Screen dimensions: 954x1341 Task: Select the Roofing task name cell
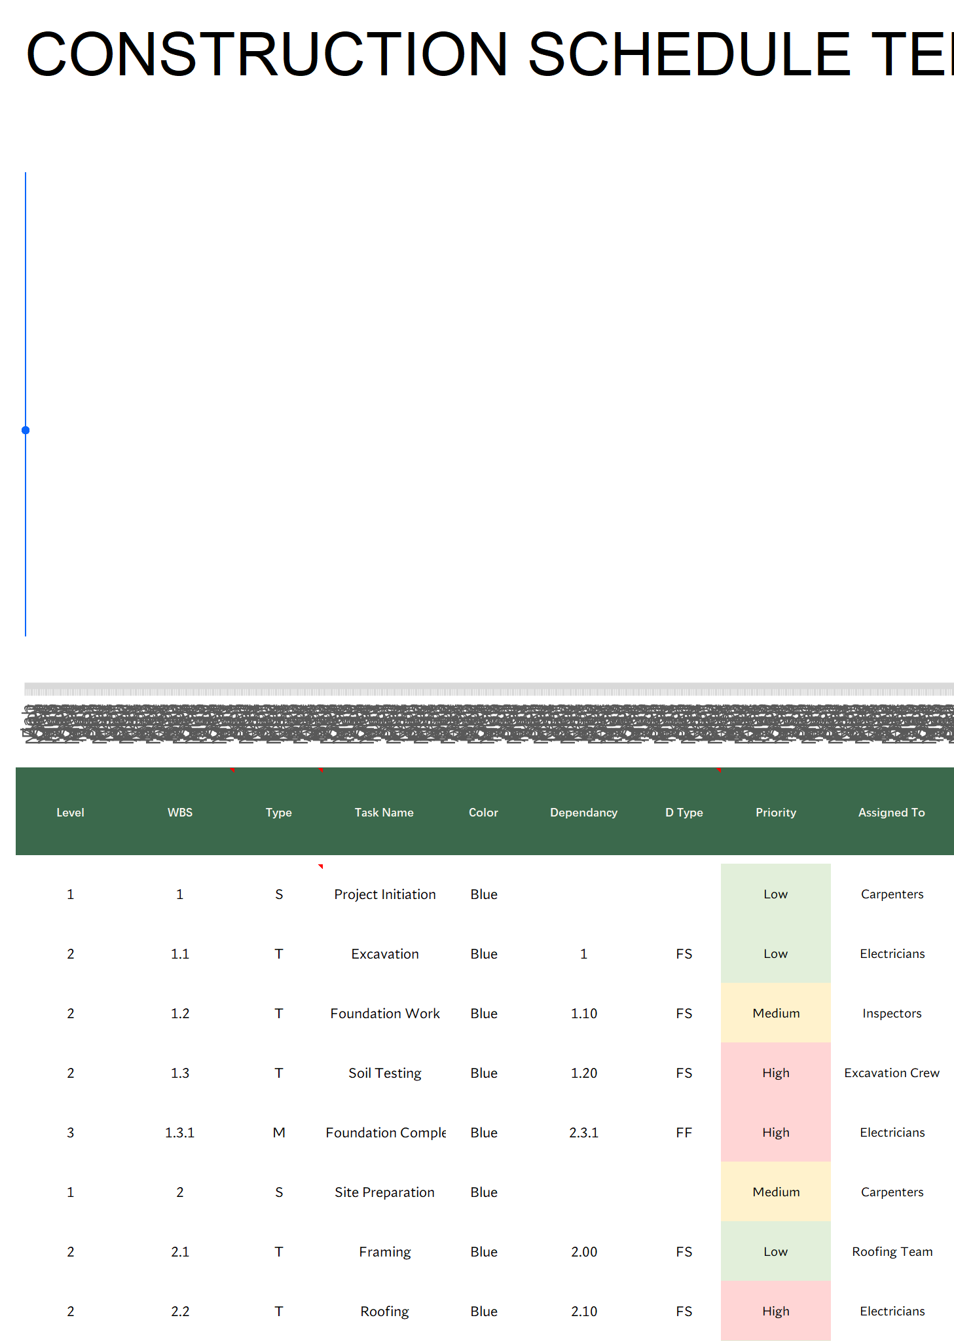coord(385,1311)
